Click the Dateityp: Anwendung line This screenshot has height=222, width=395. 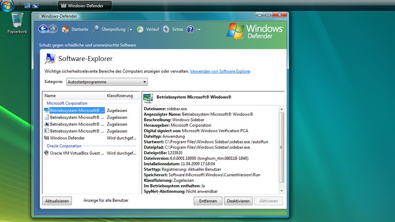coord(164,136)
